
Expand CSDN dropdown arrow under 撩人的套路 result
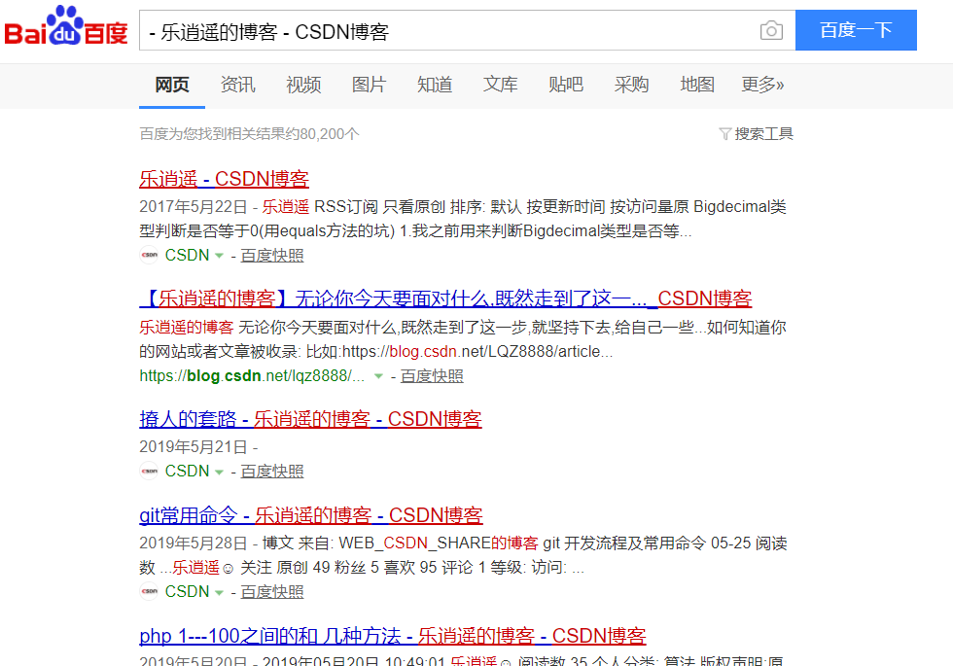click(220, 472)
